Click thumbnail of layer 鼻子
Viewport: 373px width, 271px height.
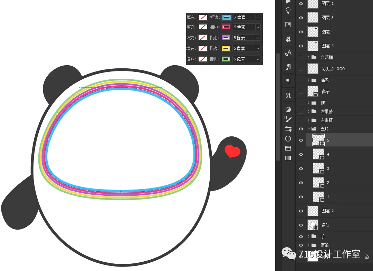(x=313, y=91)
